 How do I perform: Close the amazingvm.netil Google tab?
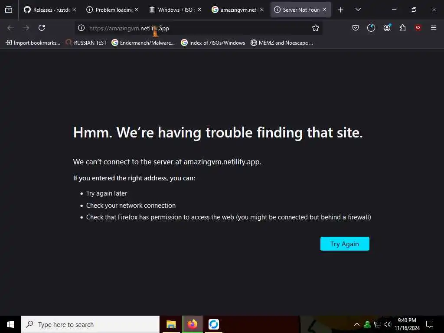(x=262, y=10)
